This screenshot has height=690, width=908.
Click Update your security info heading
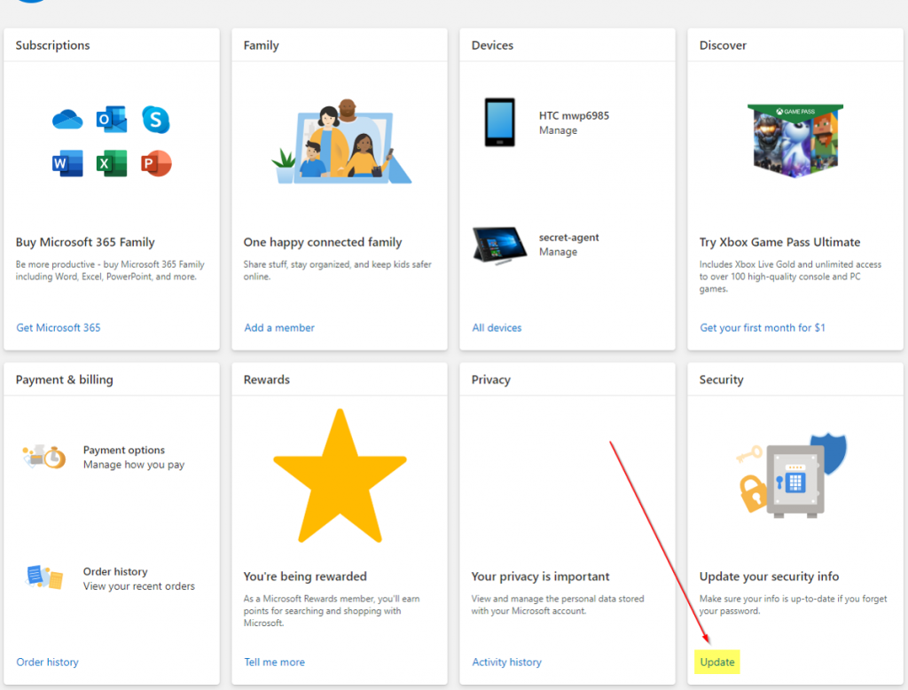769,576
